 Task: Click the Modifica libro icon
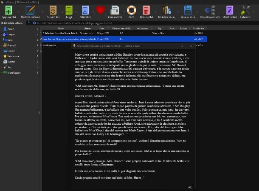pyautogui.click(x=230, y=10)
